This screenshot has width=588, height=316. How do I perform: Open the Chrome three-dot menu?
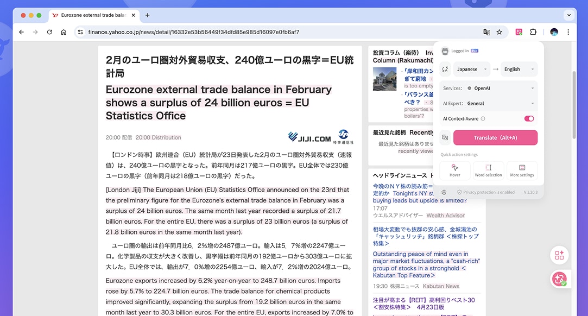pos(568,32)
